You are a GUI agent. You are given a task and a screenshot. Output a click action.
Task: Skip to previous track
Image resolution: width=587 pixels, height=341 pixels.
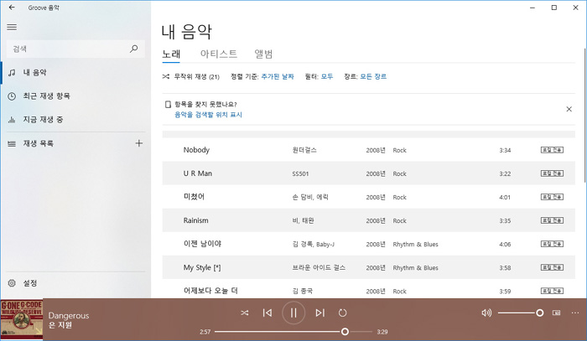click(x=268, y=313)
